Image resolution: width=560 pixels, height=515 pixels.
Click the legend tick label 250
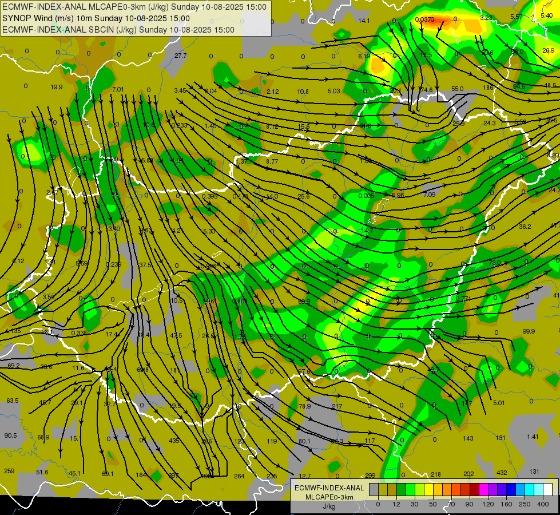(x=525, y=504)
